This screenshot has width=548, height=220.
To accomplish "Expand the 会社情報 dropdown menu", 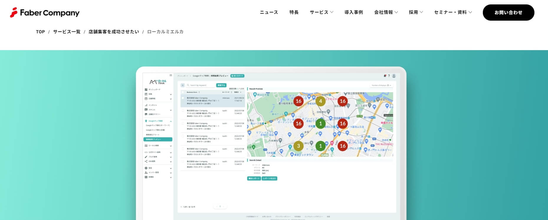I will click(386, 12).
